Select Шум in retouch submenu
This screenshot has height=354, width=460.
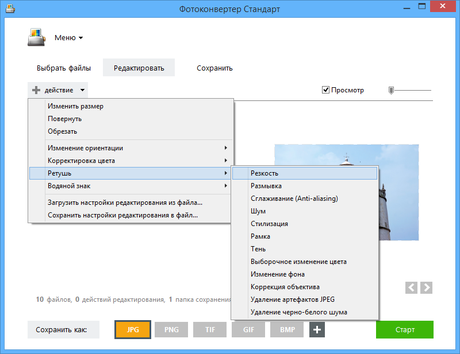click(x=305, y=211)
